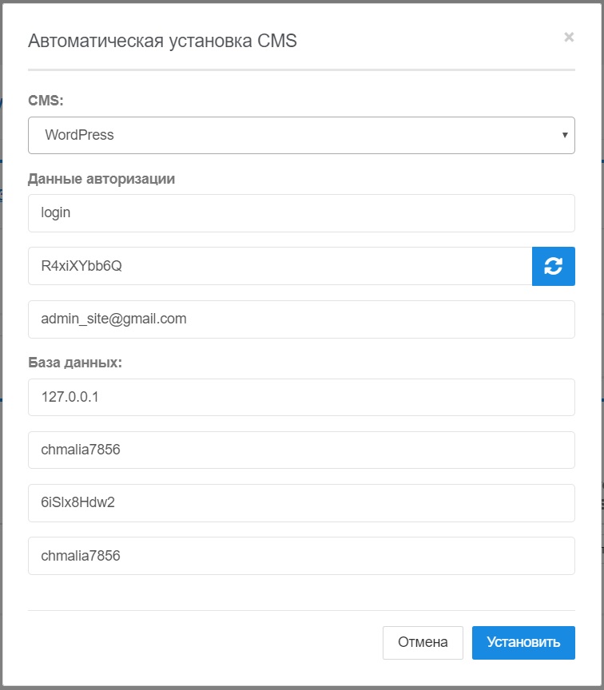Click the База данных: section label

[x=75, y=363]
